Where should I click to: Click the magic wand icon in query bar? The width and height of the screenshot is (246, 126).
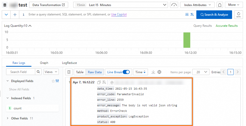point(192,15)
